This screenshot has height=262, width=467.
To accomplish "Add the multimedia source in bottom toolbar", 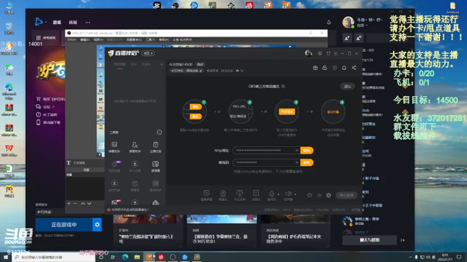I will [256, 195].
